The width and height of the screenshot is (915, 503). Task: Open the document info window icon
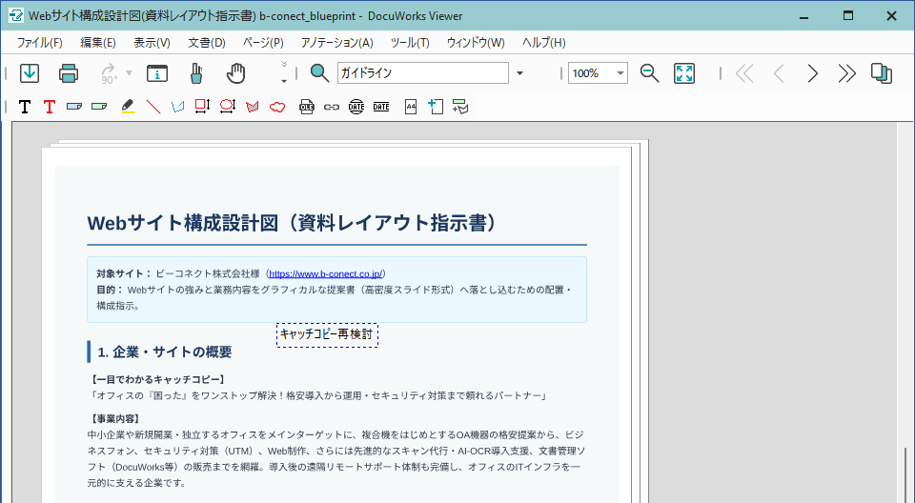tap(157, 73)
